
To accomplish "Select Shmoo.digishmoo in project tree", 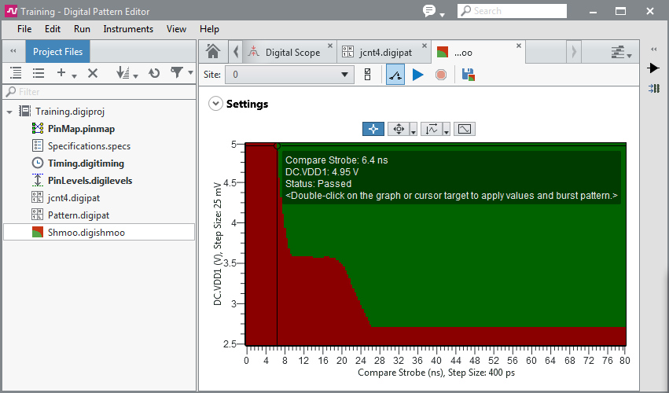I will pyautogui.click(x=99, y=232).
